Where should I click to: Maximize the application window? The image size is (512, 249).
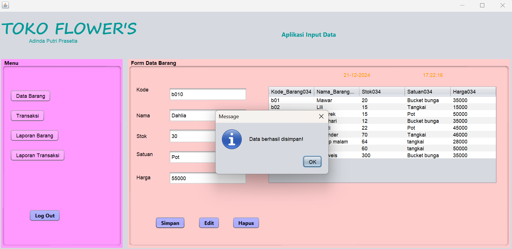click(x=482, y=5)
